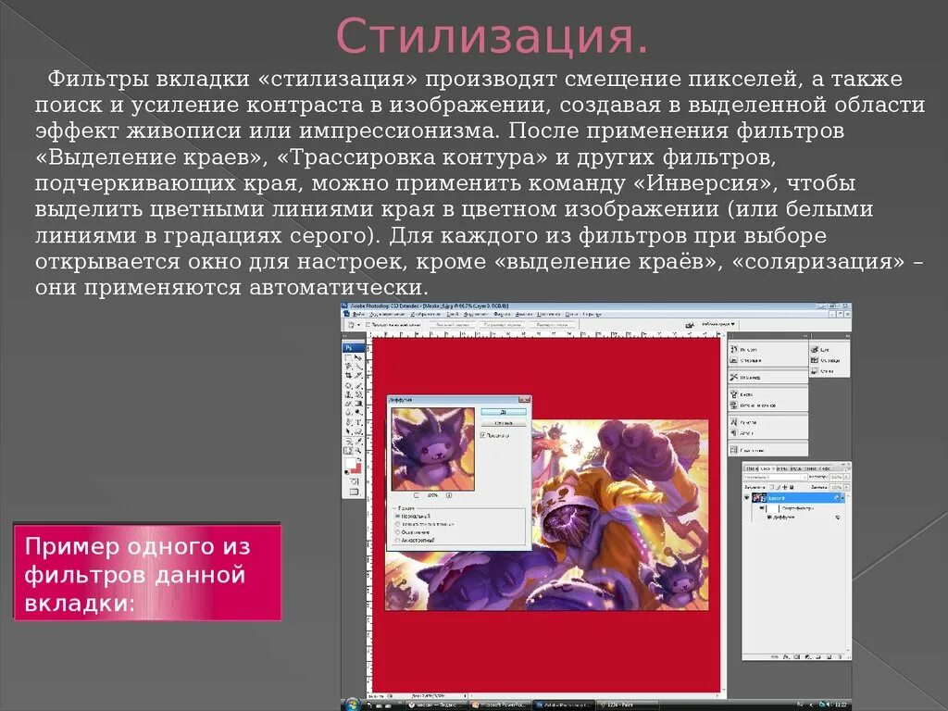Open the Операции (Actions) panel icon

733,360
